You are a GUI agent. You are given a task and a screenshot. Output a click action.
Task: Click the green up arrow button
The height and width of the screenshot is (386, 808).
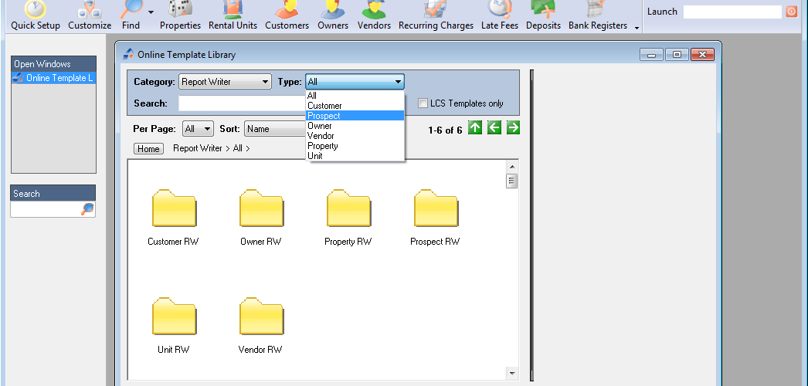pos(475,127)
